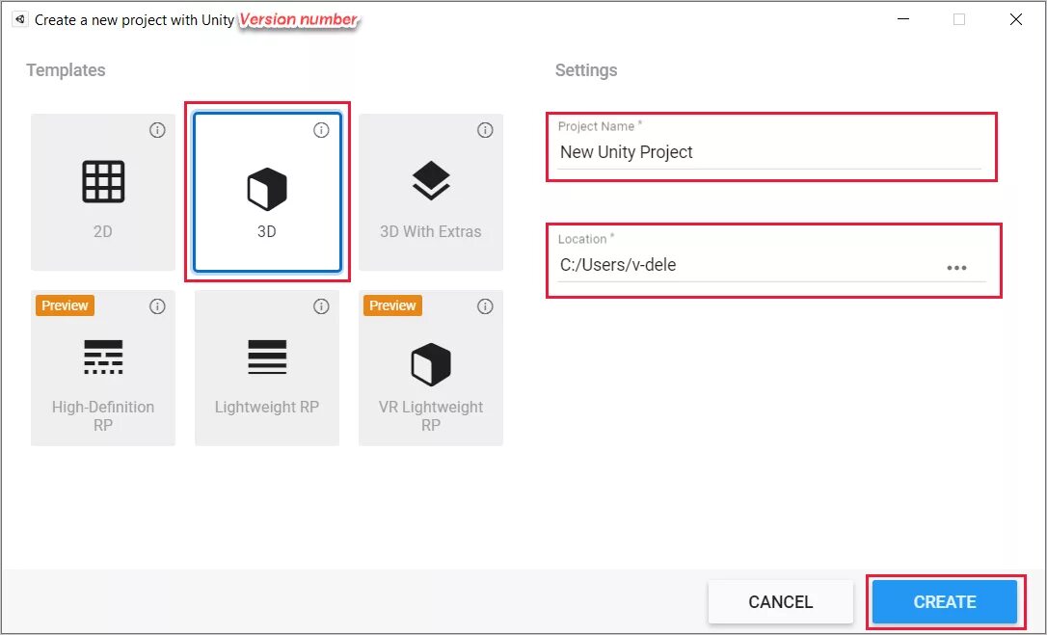Open info icon on the 2D template

tap(157, 130)
